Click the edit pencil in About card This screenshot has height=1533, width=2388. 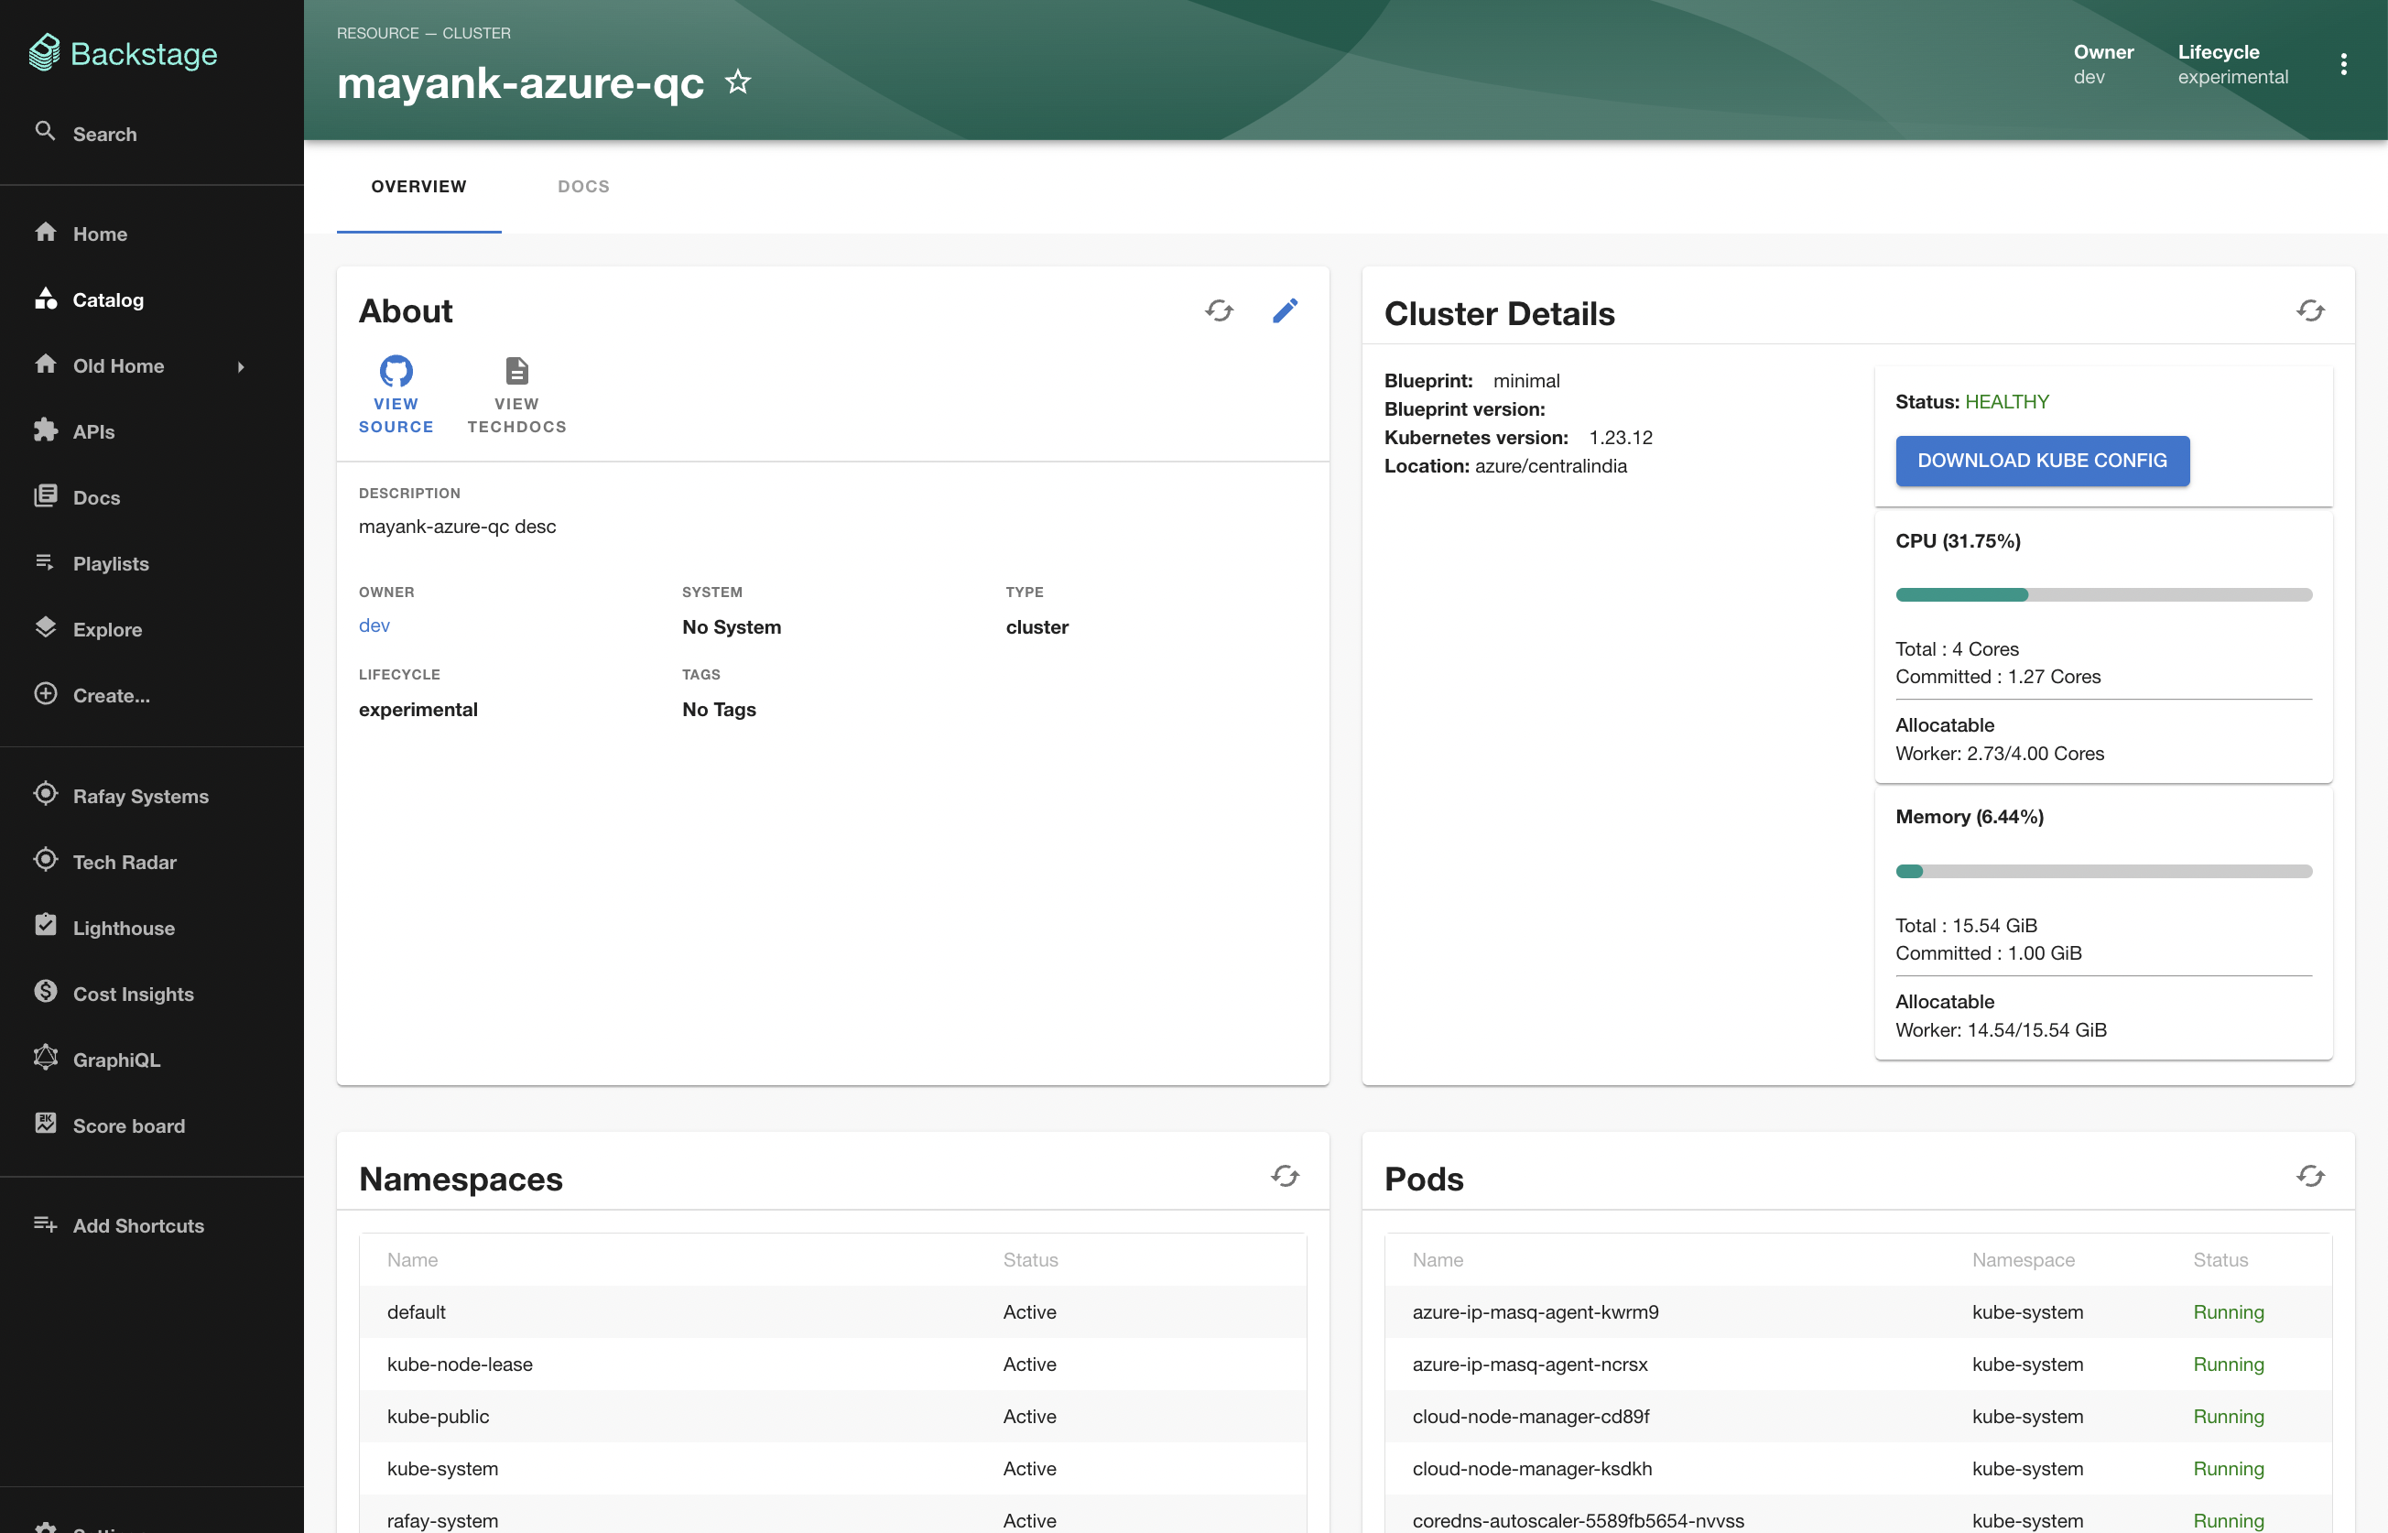pyautogui.click(x=1285, y=310)
